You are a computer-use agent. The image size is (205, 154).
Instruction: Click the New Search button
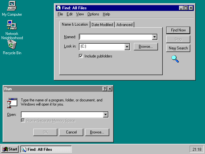click(178, 48)
